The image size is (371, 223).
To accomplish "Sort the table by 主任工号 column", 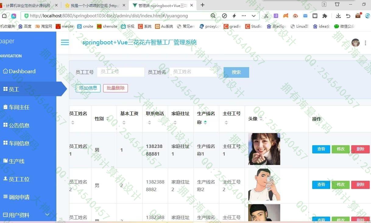I will point(226,123).
